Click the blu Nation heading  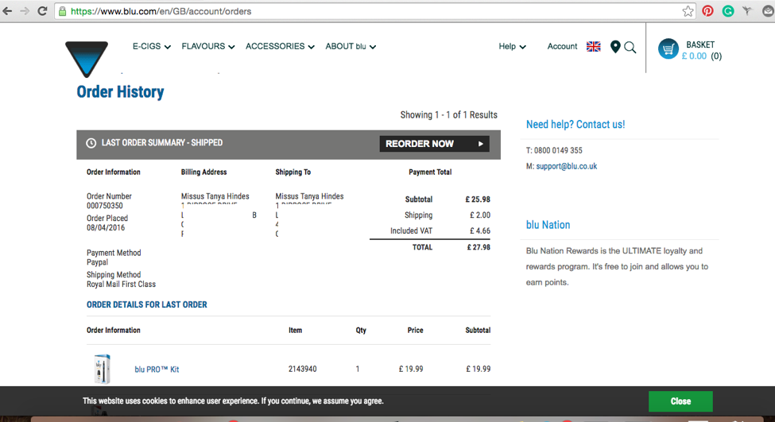[548, 225]
